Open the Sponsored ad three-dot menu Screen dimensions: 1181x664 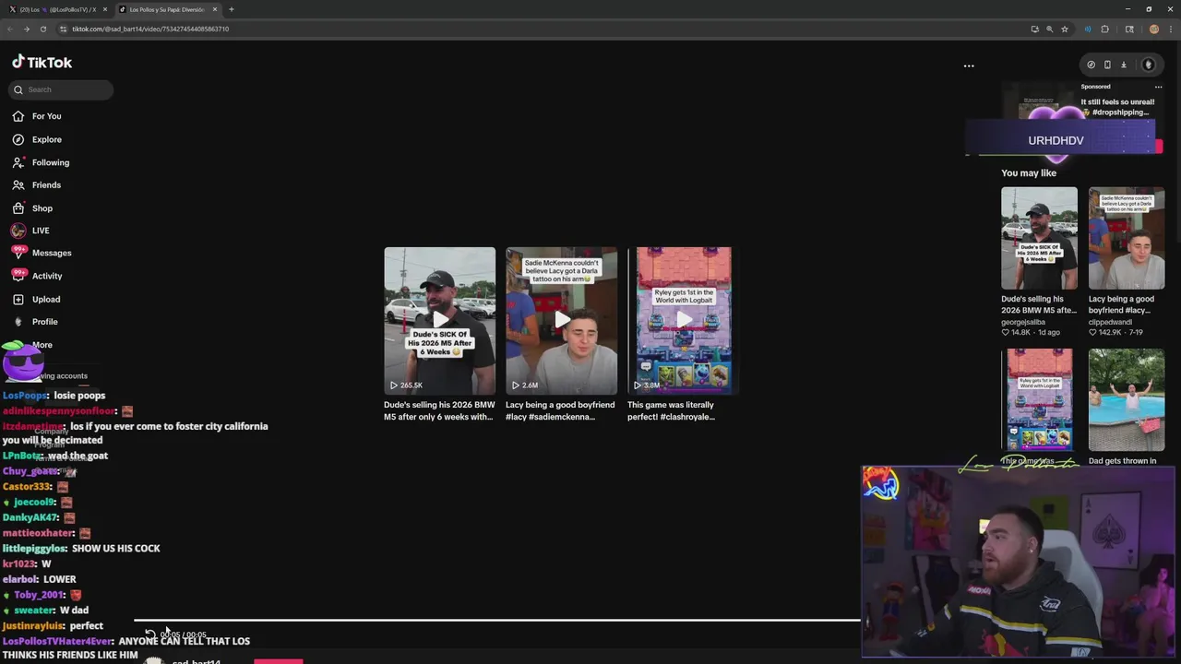(x=1158, y=87)
